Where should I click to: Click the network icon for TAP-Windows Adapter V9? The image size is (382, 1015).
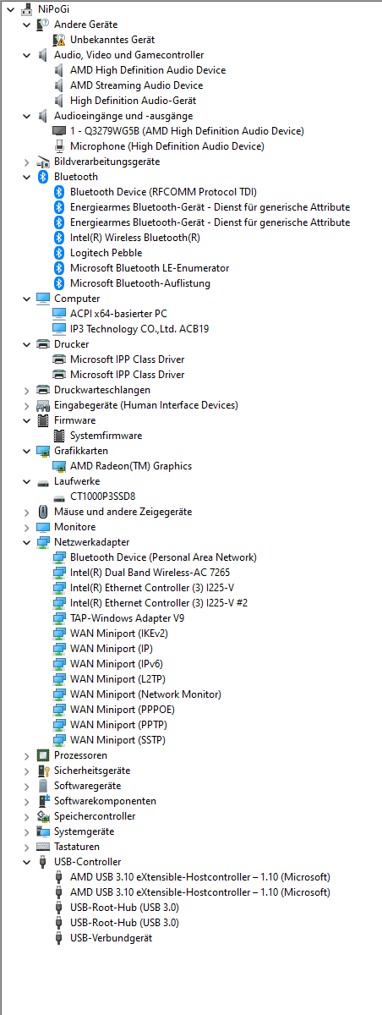click(x=59, y=618)
